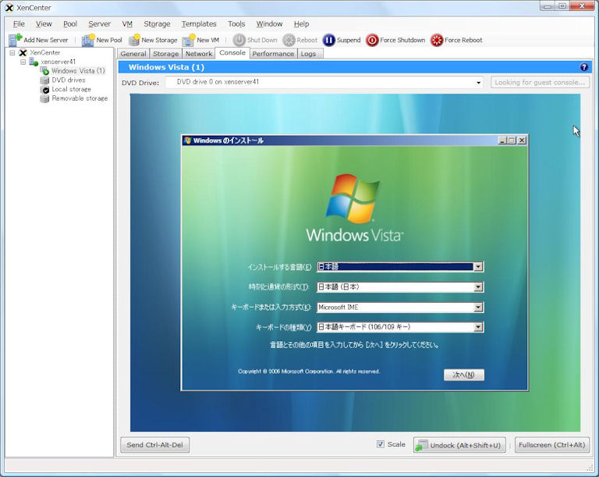This screenshot has height=477, width=599.
Task: Select Removable storage tree label
Action: coord(80,98)
